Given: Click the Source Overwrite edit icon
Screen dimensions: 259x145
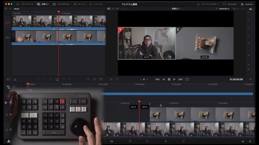Looking at the screenshot, I should point(69,79).
